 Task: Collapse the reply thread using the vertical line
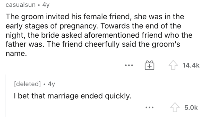coord(6,96)
